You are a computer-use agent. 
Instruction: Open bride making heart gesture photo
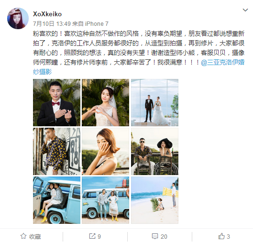tap(106, 102)
